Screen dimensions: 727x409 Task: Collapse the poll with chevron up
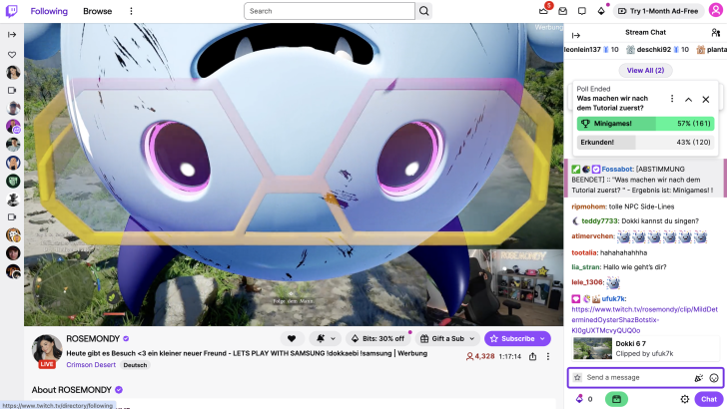tap(688, 99)
